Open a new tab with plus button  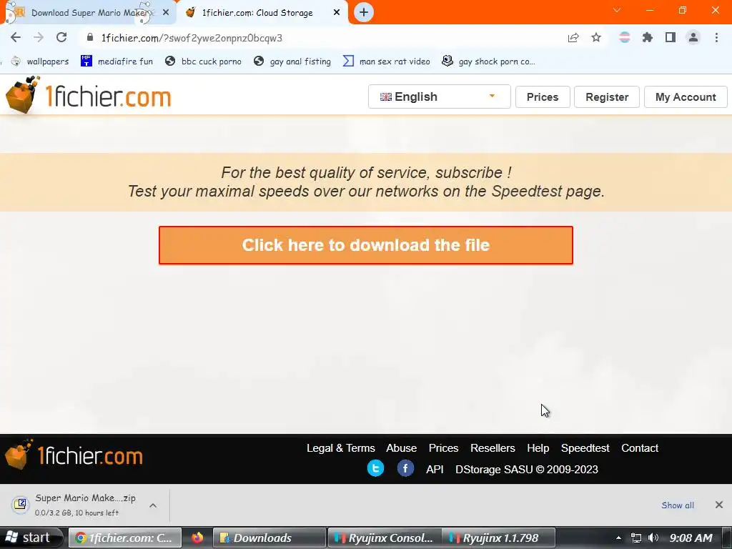[364, 12]
